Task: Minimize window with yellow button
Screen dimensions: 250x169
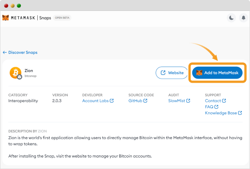Action: pos(13,6)
